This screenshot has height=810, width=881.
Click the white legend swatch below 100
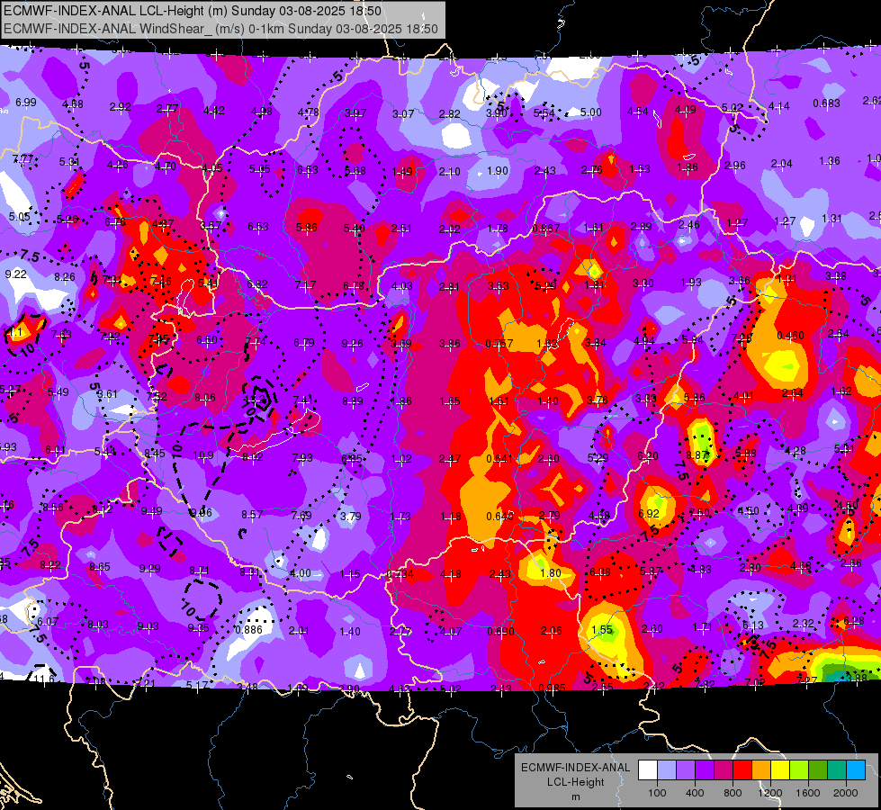(648, 769)
